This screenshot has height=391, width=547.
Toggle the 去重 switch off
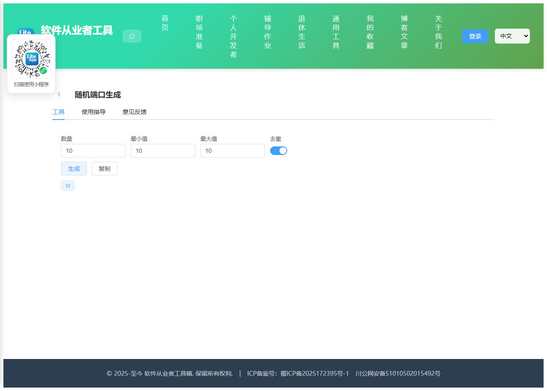pos(279,151)
